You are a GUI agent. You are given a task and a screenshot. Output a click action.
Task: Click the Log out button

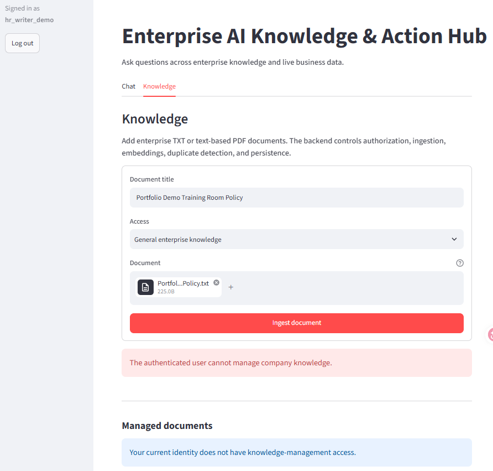pos(22,43)
